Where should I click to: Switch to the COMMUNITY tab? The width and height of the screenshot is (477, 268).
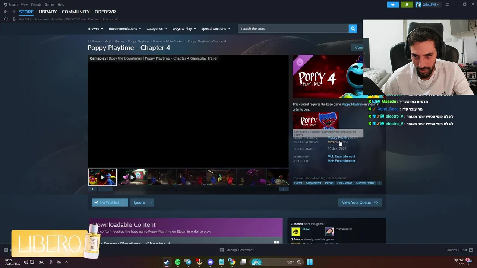pyautogui.click(x=76, y=12)
